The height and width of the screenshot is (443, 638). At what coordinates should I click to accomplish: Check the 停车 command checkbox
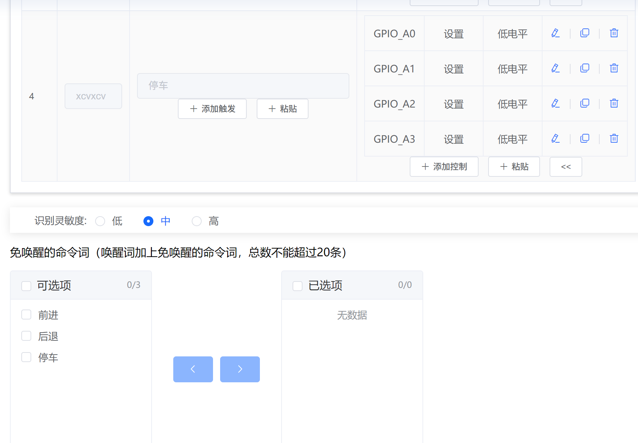26,357
